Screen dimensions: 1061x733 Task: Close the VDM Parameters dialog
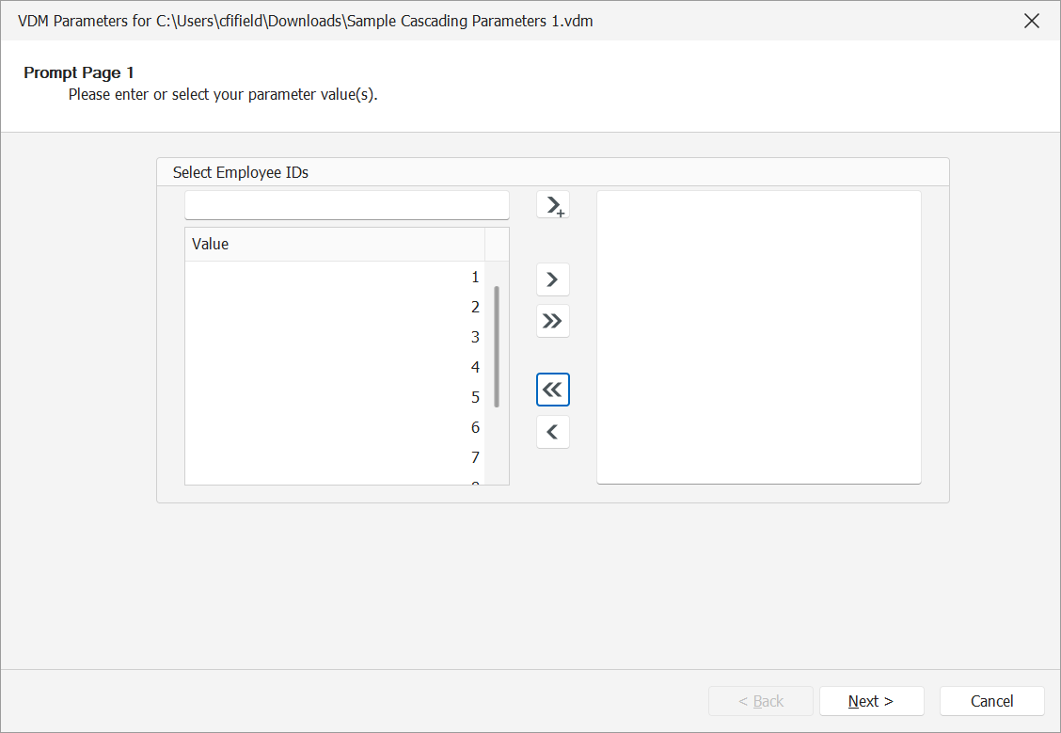coord(1032,21)
